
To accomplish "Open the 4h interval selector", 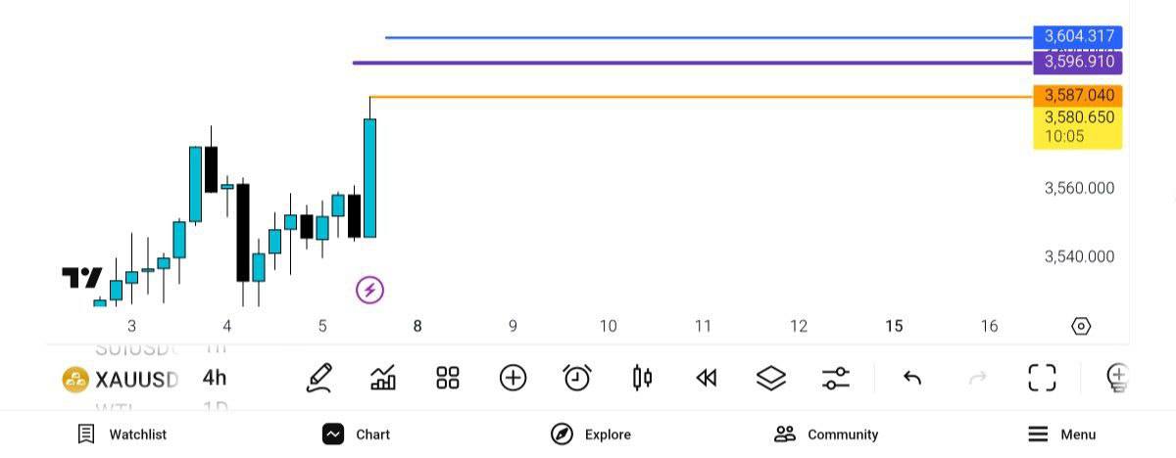I will pyautogui.click(x=215, y=378).
